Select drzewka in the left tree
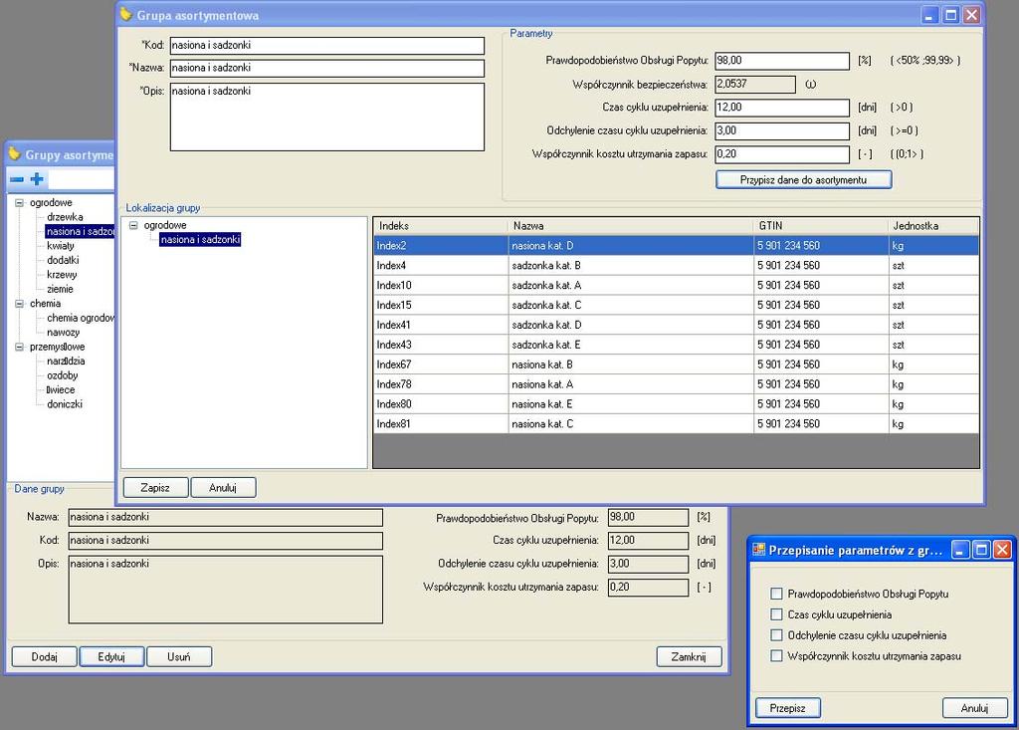 tap(65, 217)
